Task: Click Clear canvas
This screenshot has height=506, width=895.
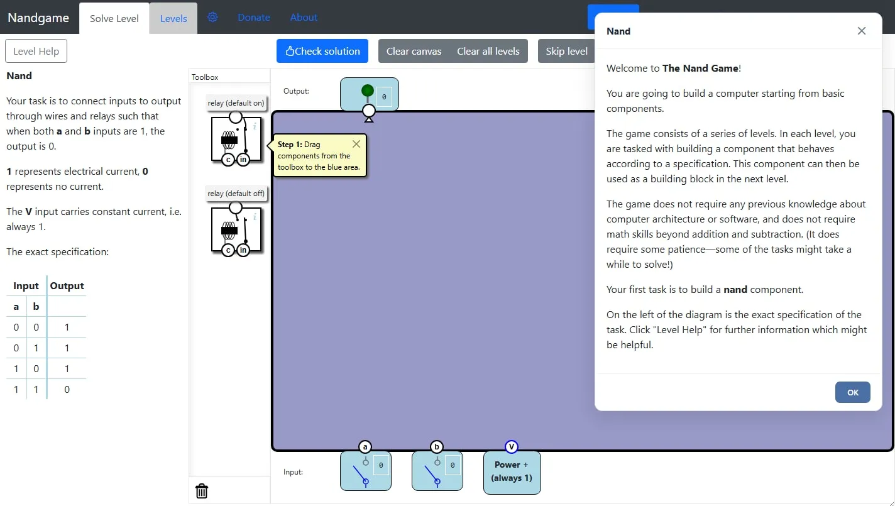Action: pos(414,51)
